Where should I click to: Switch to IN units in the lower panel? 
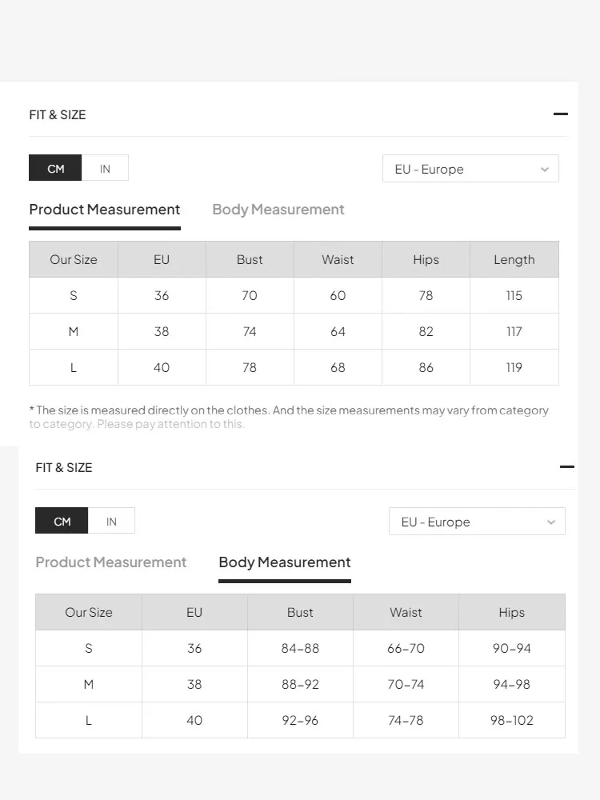pyautogui.click(x=111, y=521)
